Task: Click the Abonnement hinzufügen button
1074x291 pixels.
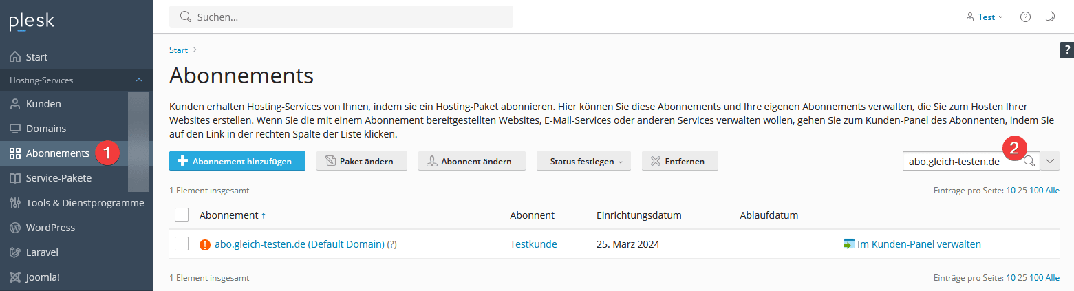Action: [237, 161]
